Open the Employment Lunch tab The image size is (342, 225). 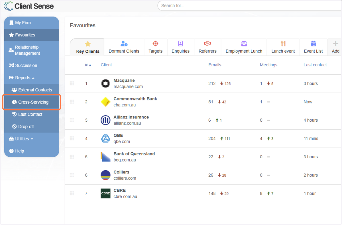[x=244, y=47]
